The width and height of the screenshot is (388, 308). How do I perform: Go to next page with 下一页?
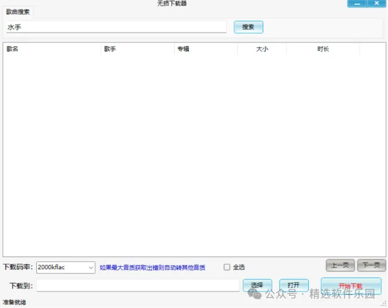point(371,266)
